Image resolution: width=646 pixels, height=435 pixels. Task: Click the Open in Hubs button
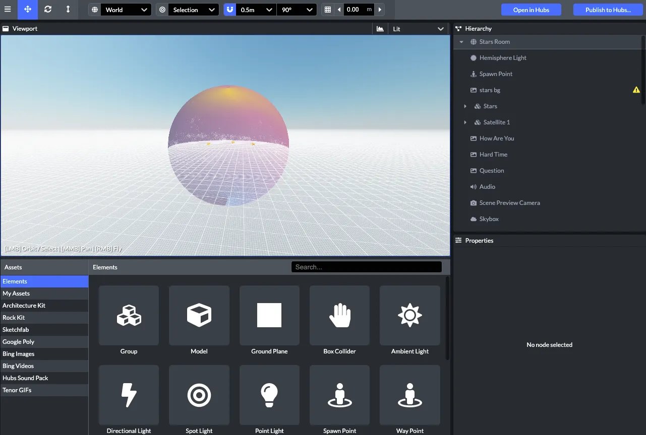click(x=531, y=10)
